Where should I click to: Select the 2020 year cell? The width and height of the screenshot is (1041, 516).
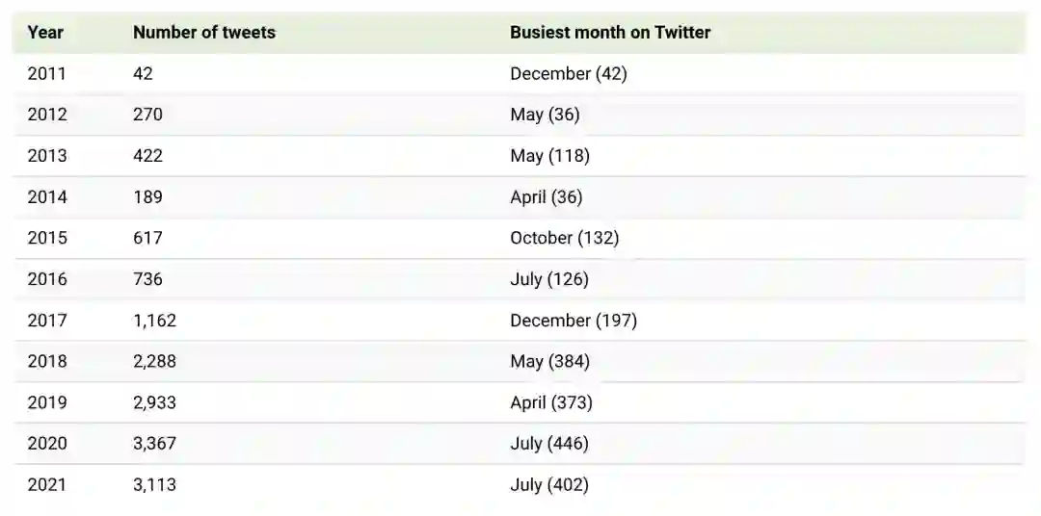(47, 444)
